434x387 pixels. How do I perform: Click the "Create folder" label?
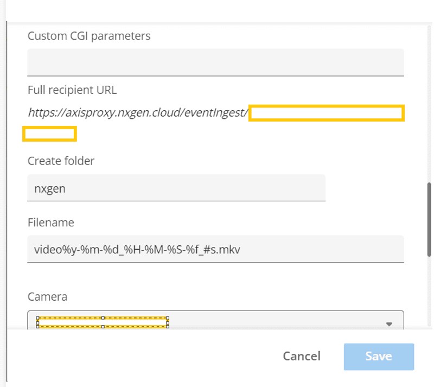click(61, 161)
